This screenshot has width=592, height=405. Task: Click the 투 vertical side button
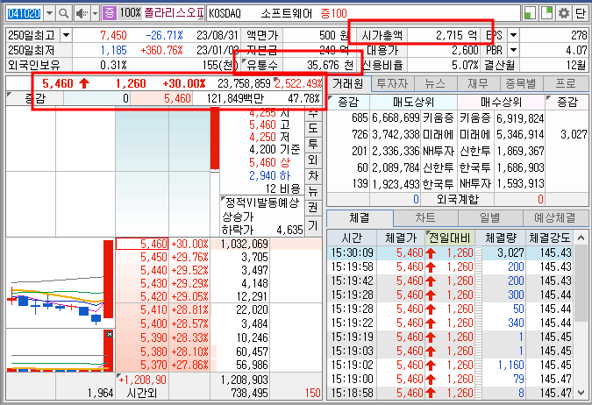313,144
